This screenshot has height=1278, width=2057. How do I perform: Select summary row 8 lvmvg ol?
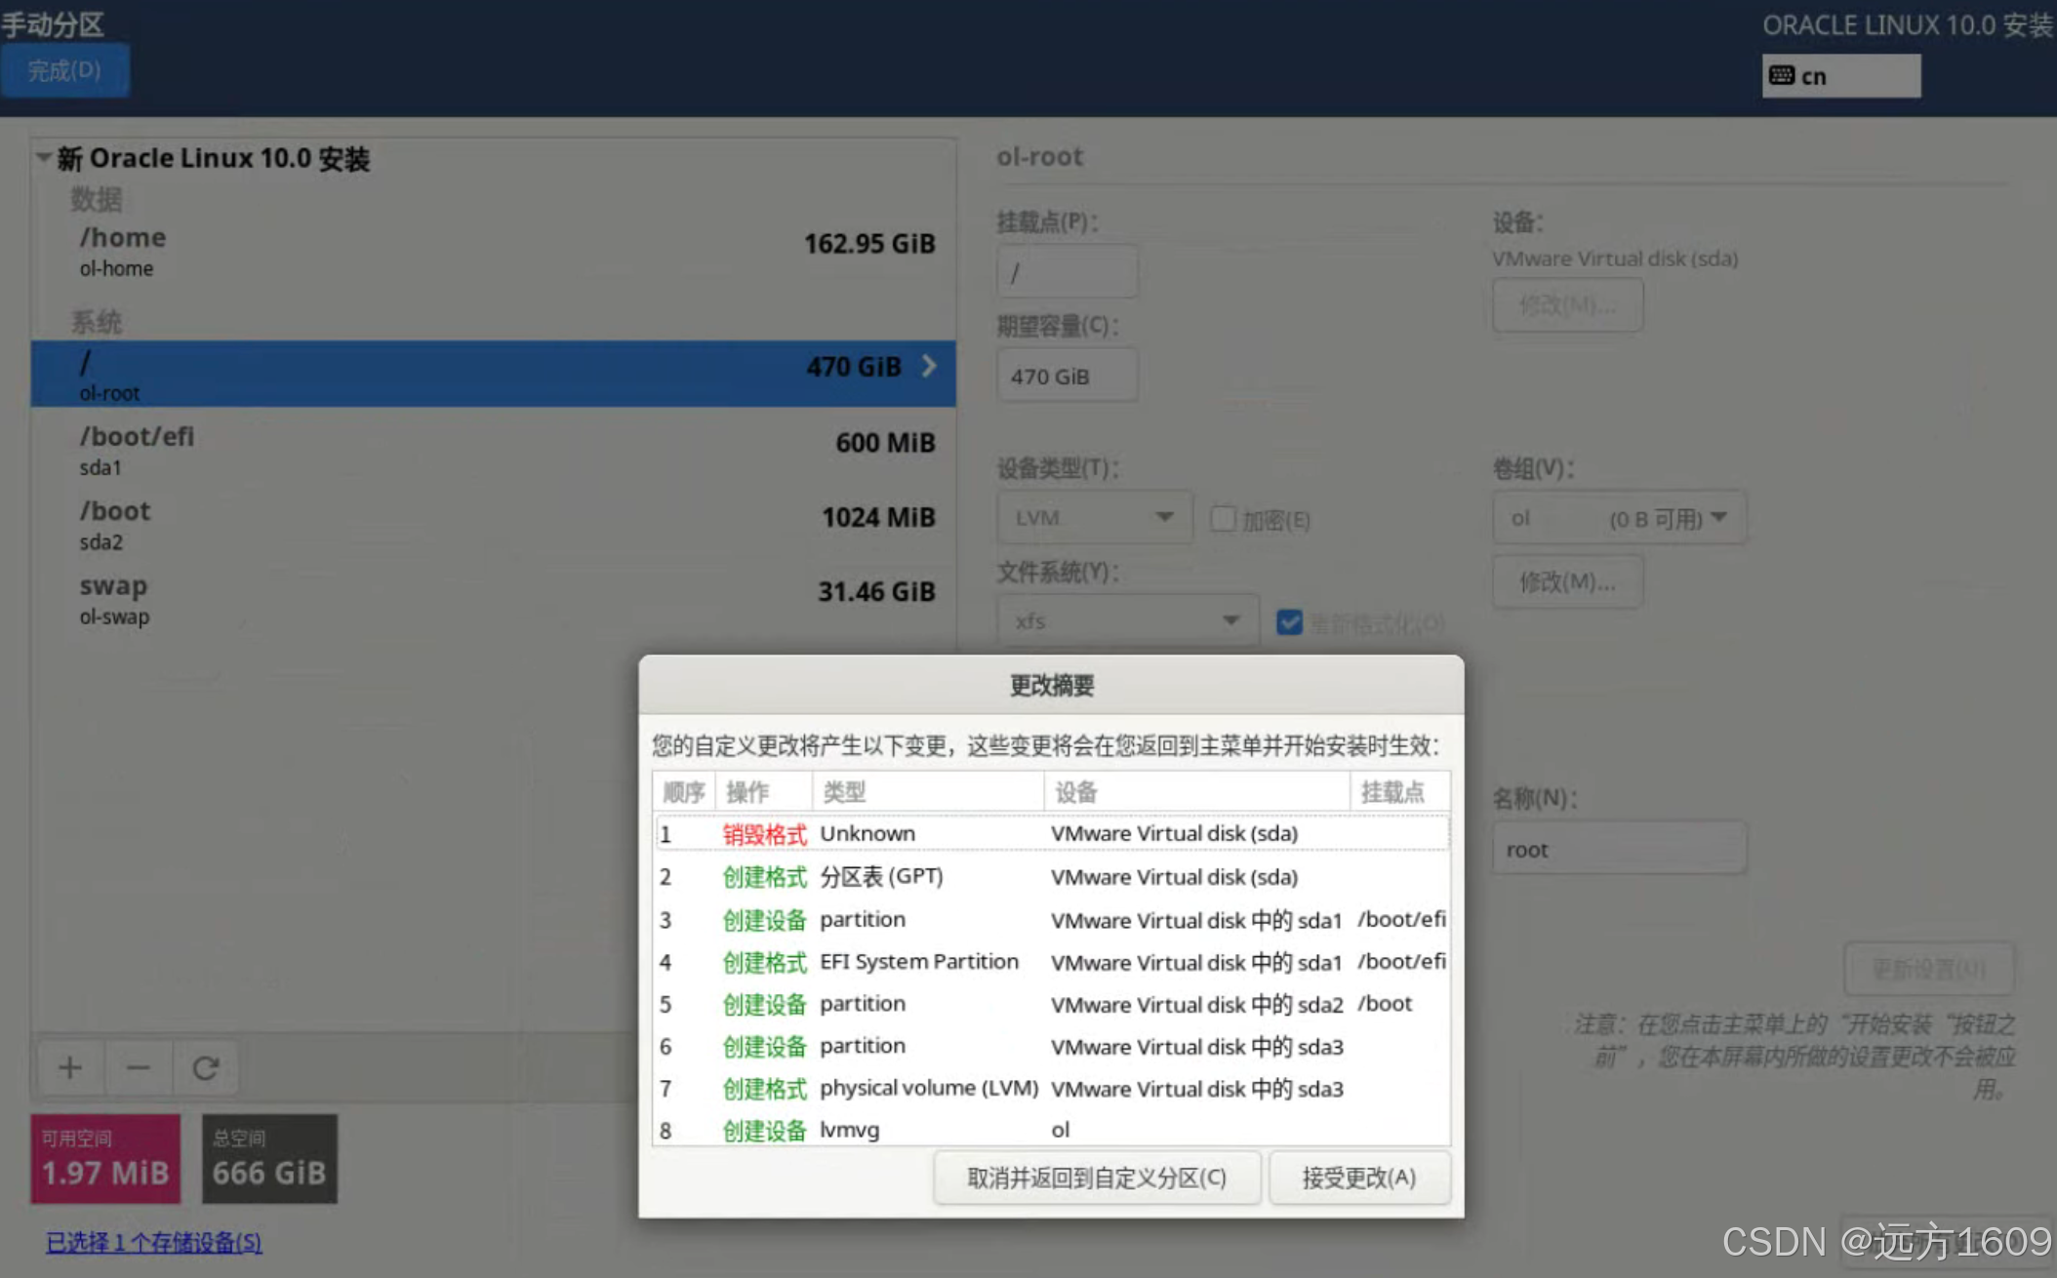[1052, 1130]
